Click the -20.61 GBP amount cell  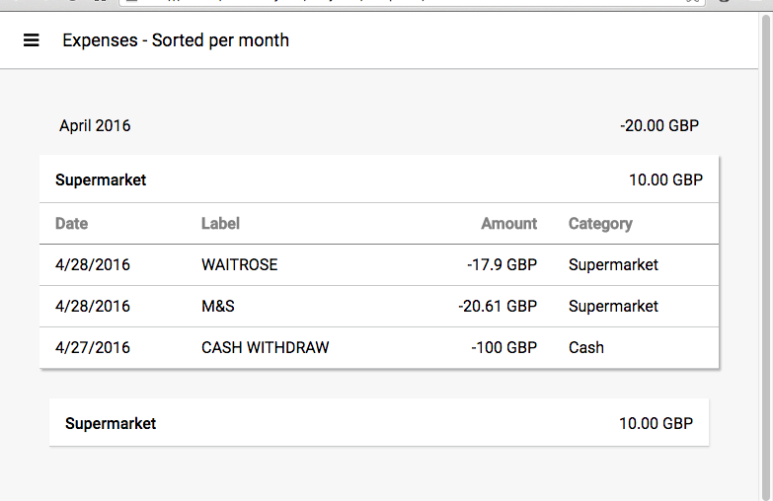[498, 307]
